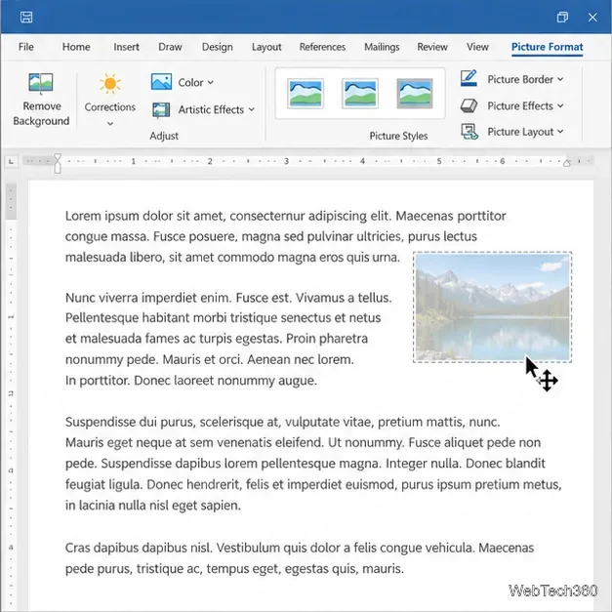Apply the first picture style thumbnail
This screenshot has height=612, width=612.
pyautogui.click(x=306, y=94)
